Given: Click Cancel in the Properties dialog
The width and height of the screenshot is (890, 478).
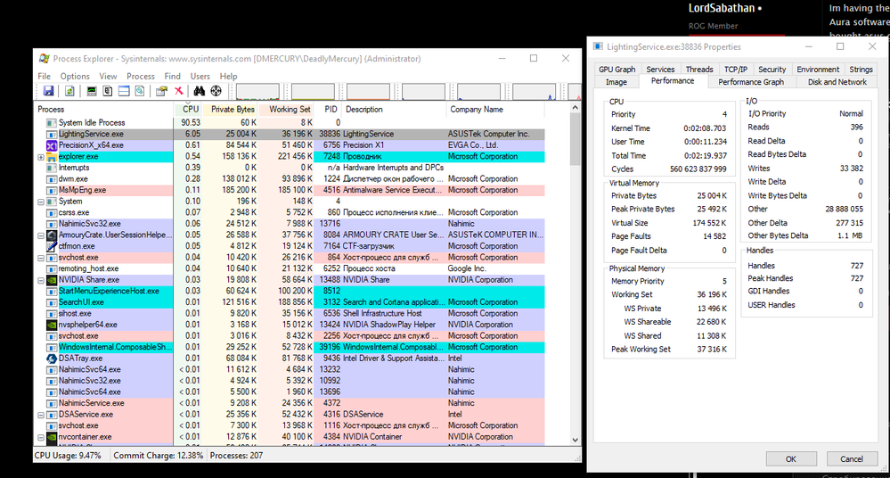Looking at the screenshot, I should (x=852, y=459).
